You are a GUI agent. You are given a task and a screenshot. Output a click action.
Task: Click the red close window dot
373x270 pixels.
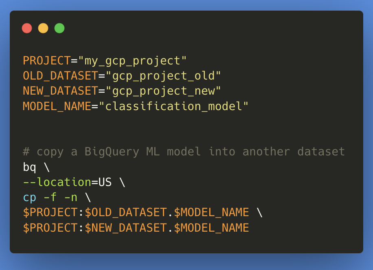(x=27, y=29)
